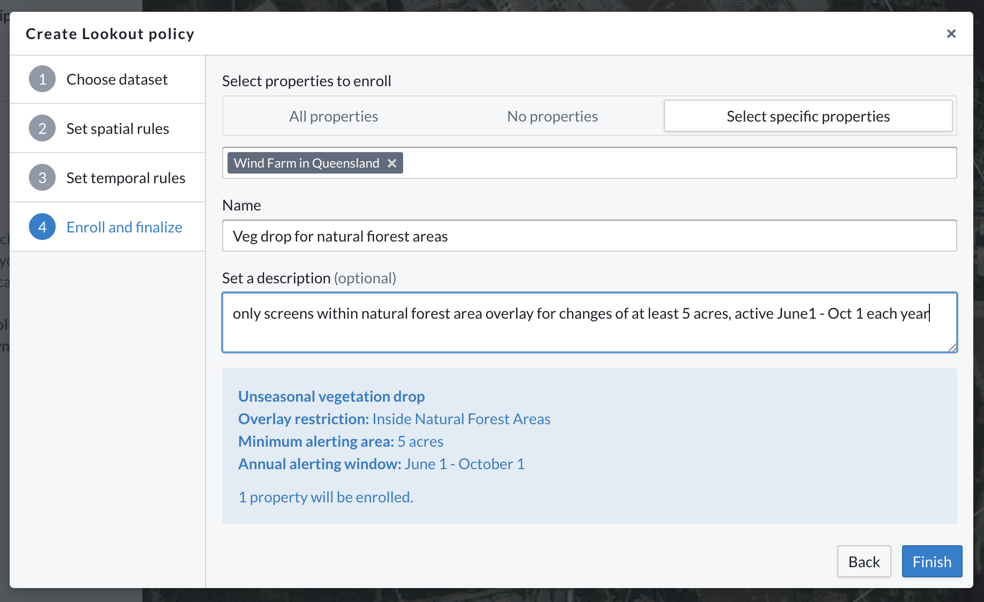Jump to the Set temporal rules label
This screenshot has width=984, height=602.
(x=126, y=178)
